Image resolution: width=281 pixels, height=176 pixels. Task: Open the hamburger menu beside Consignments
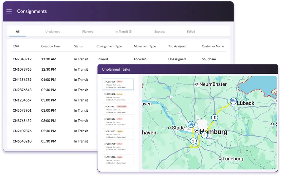pyautogui.click(x=9, y=12)
